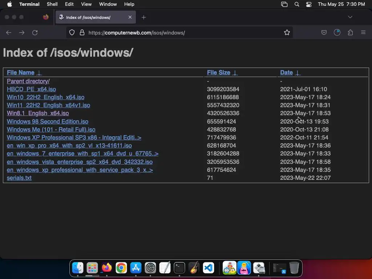This screenshot has width=372, height=279.
Task: Open a new tab with the plus button
Action: pyautogui.click(x=143, y=17)
